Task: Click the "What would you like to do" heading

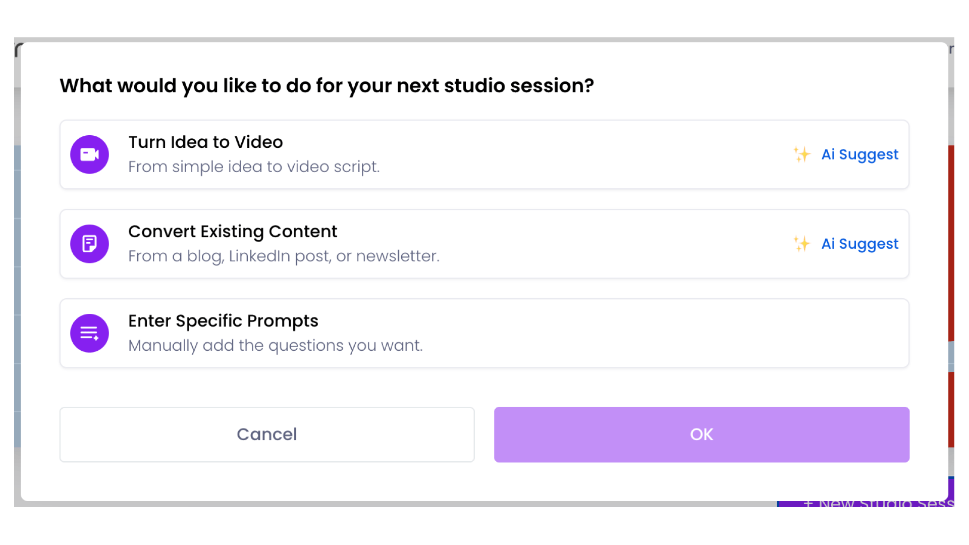Action: pyautogui.click(x=327, y=86)
